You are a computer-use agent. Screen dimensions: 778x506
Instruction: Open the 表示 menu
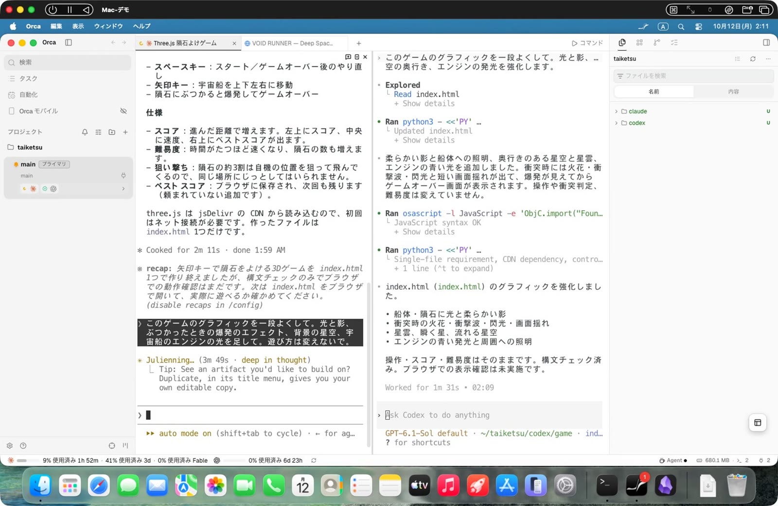pos(78,26)
